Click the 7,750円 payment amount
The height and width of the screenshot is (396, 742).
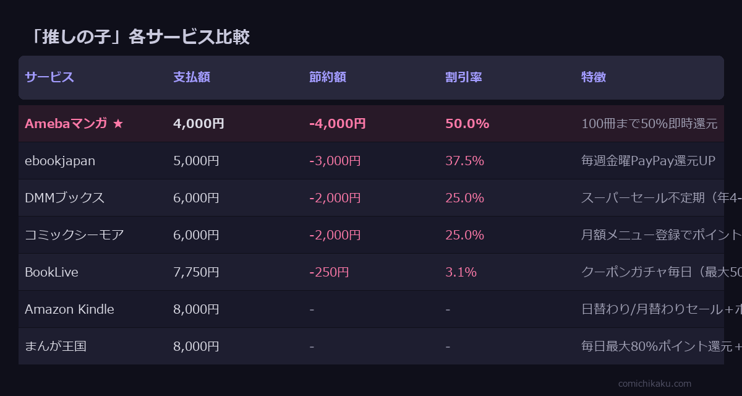point(196,272)
